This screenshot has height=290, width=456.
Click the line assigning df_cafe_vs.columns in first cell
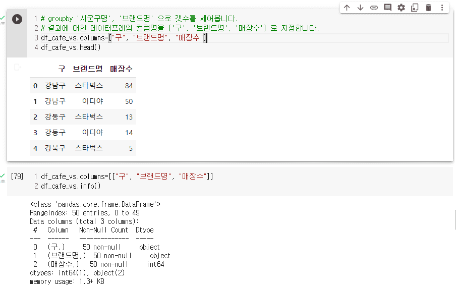(124, 38)
